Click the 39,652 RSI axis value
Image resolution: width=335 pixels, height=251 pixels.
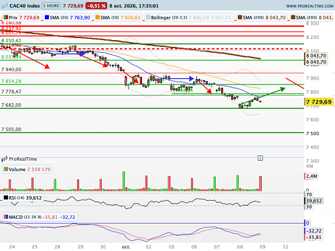point(314,201)
